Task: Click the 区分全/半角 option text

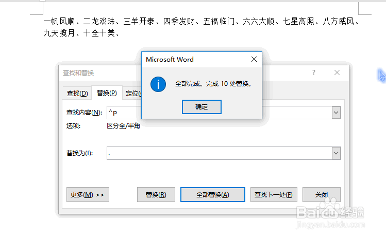Action: [x=123, y=126]
